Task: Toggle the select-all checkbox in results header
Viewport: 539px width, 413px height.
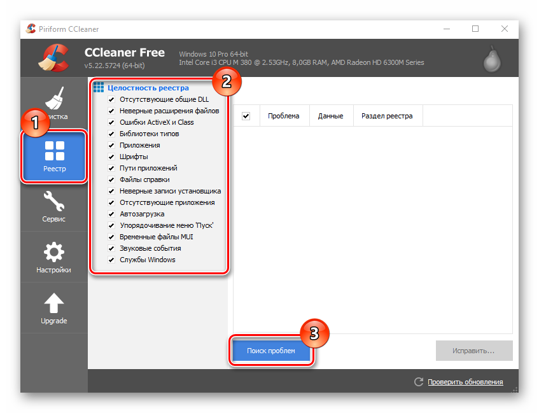Action: coord(246,116)
